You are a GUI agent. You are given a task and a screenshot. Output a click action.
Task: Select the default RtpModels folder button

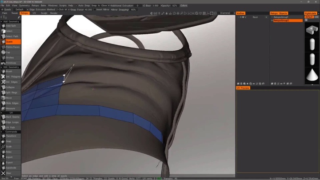click(x=309, y=17)
